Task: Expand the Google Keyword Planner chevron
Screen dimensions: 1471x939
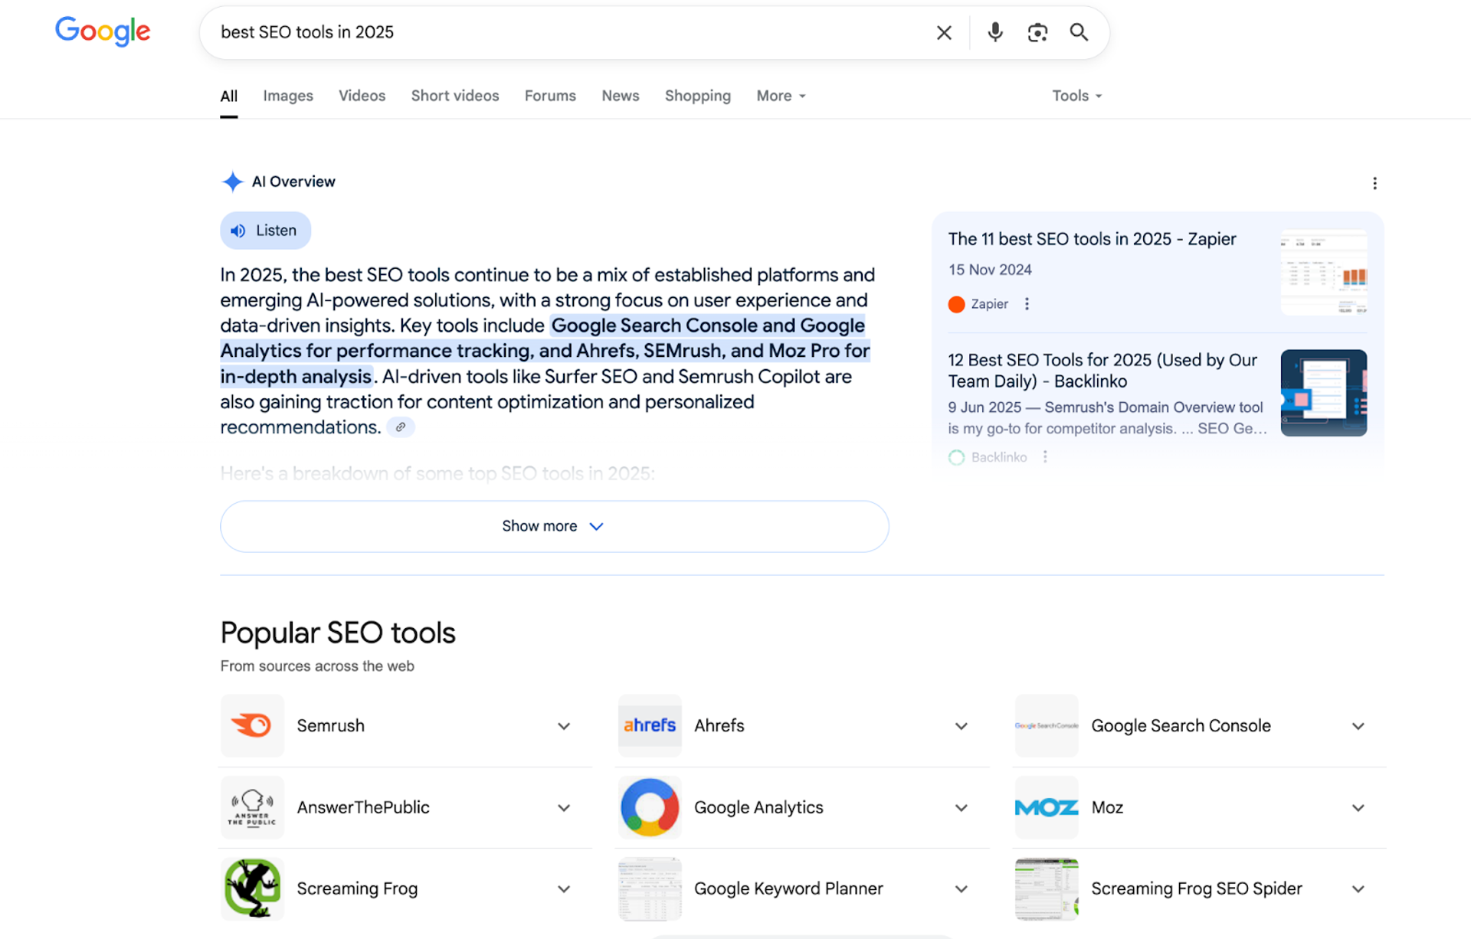Action: (x=961, y=889)
